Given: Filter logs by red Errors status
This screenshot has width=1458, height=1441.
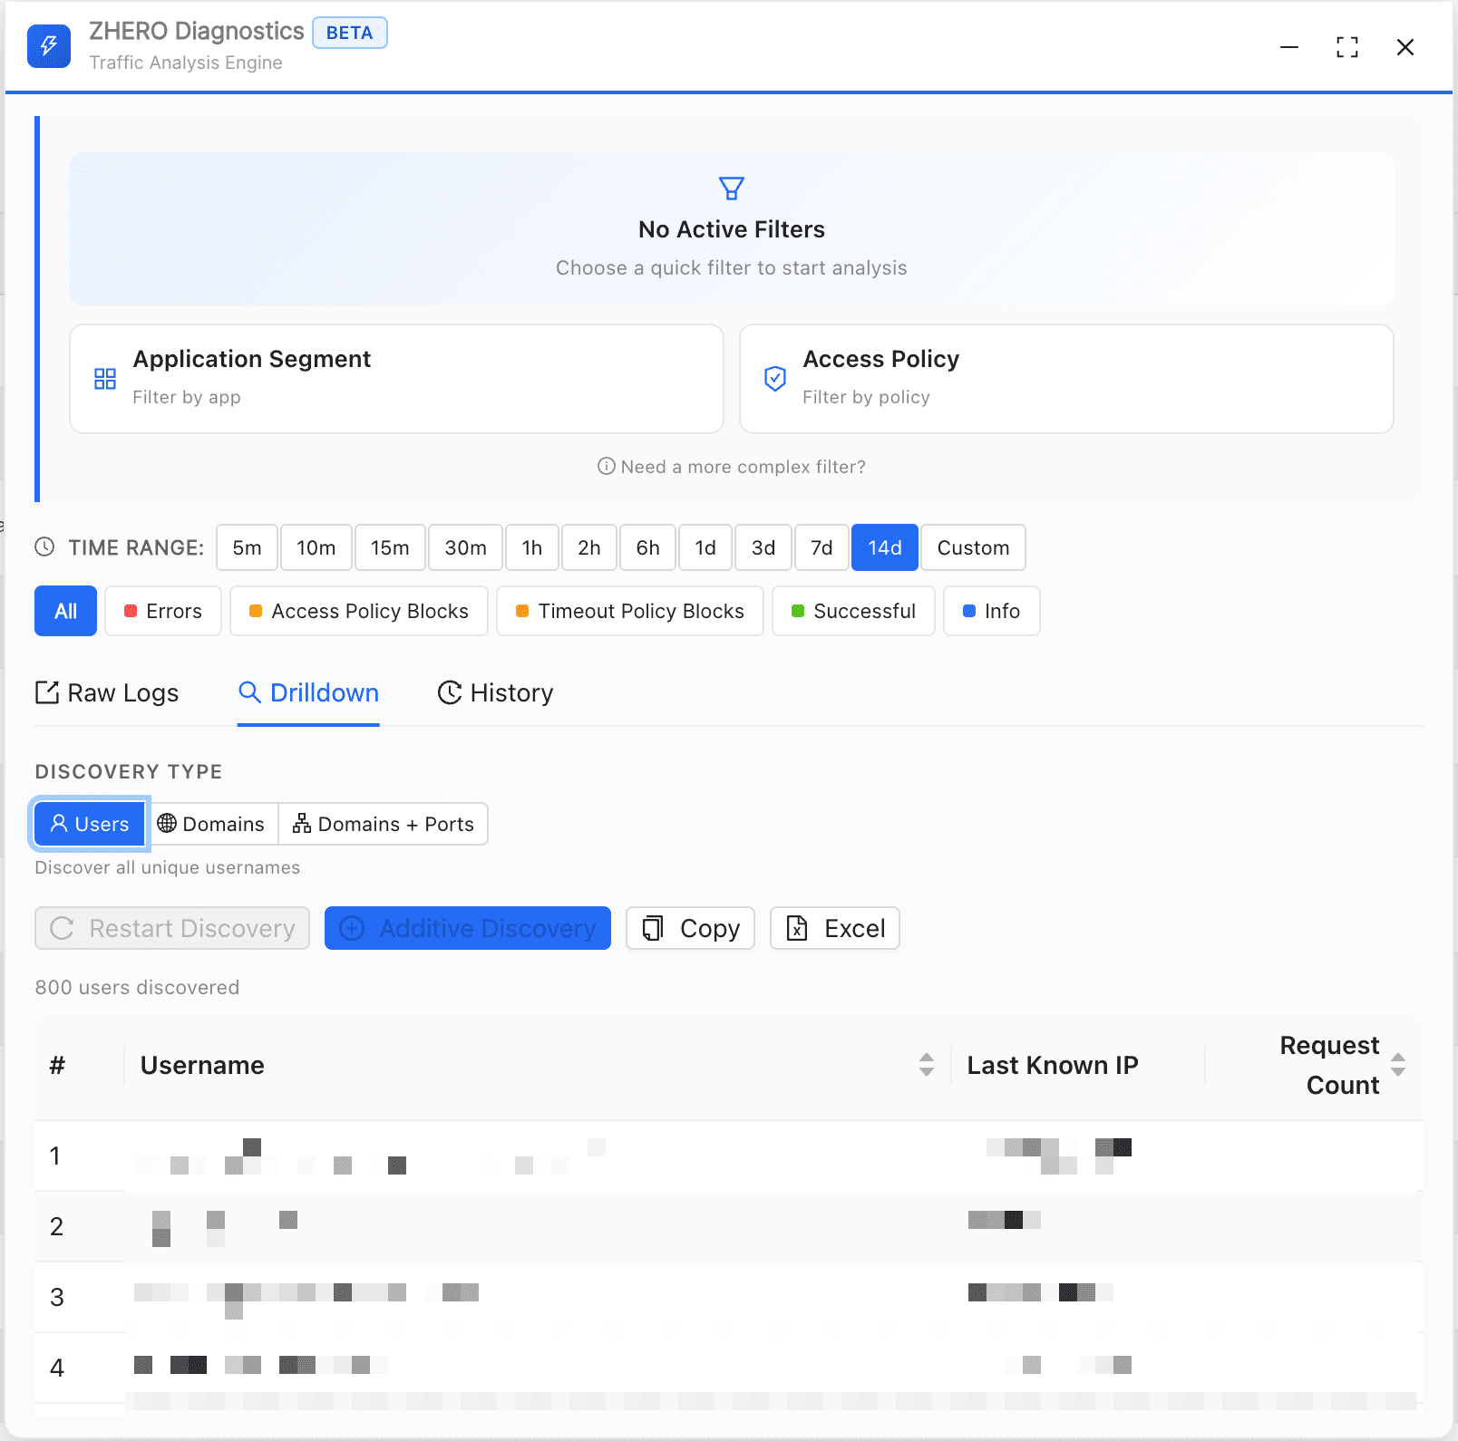Looking at the screenshot, I should click(x=163, y=611).
